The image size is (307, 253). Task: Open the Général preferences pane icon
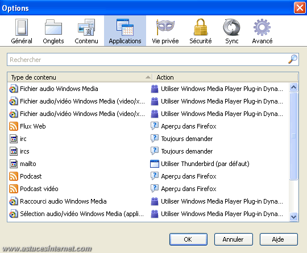pos(22,27)
